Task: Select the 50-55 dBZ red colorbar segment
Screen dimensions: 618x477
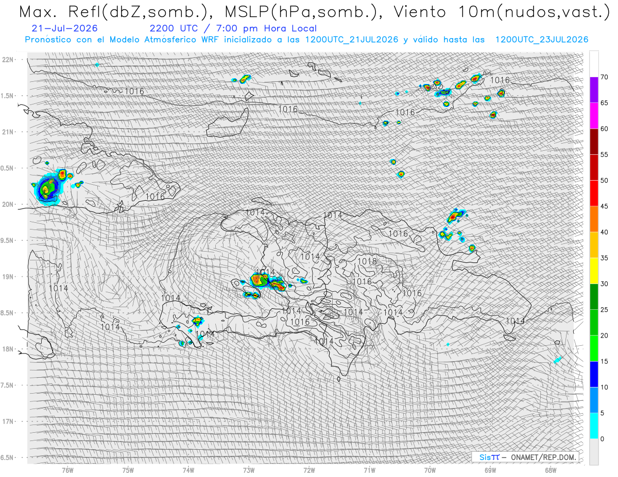Action: click(x=594, y=167)
